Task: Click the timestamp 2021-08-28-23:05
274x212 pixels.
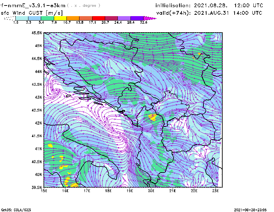Action: [x=250, y=210]
